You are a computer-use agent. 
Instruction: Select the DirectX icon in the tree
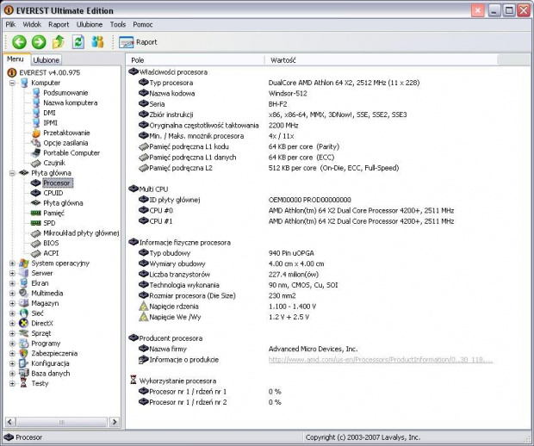click(24, 324)
